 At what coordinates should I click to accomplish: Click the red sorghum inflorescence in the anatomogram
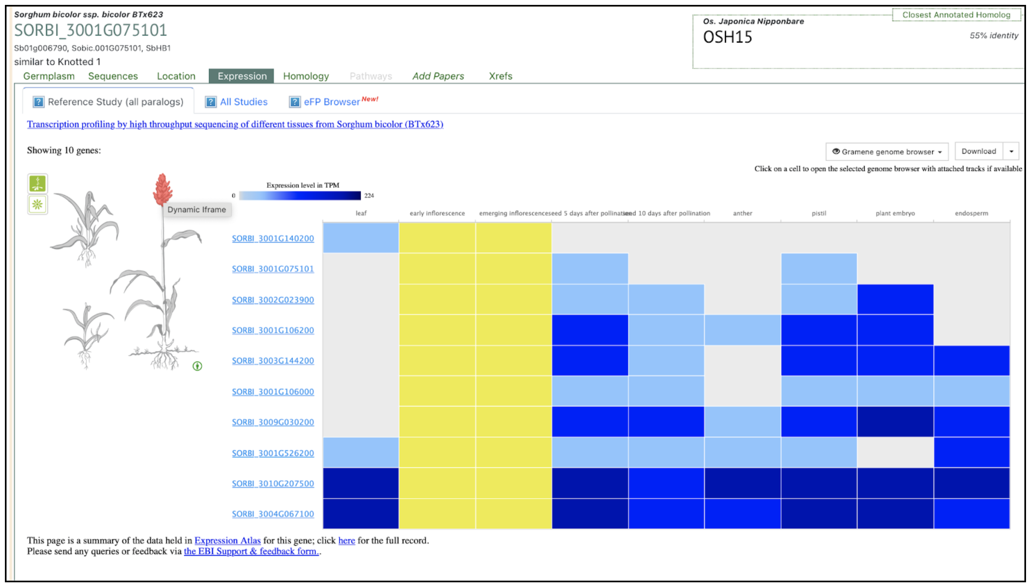pyautogui.click(x=162, y=189)
